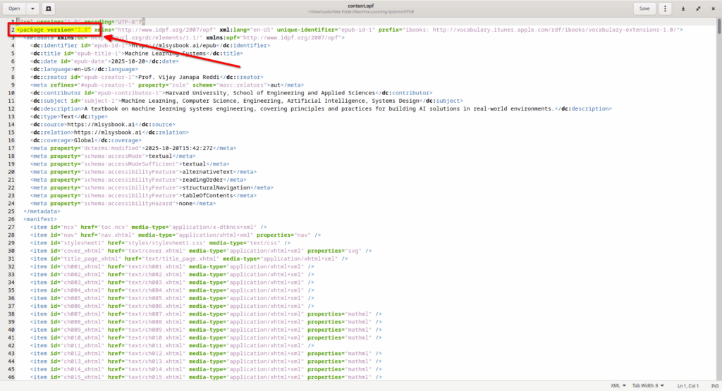Click the unique-identifier attribute on line 2
The width and height of the screenshot is (722, 391).
pyautogui.click(x=326, y=30)
